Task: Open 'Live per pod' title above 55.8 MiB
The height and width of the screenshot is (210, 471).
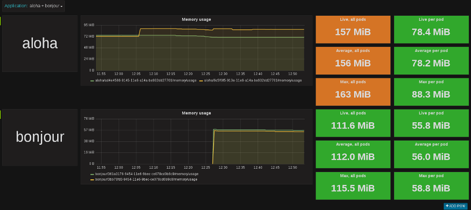Action: click(x=431, y=113)
